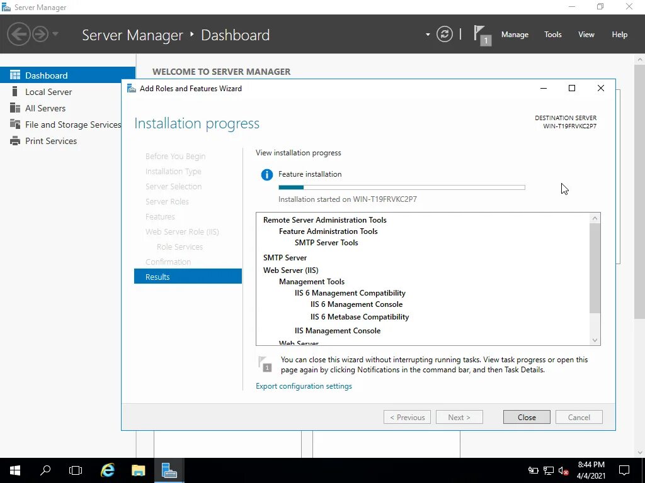Image resolution: width=645 pixels, height=483 pixels.
Task: Click the feature list scrollbar thumb
Action: (595, 268)
